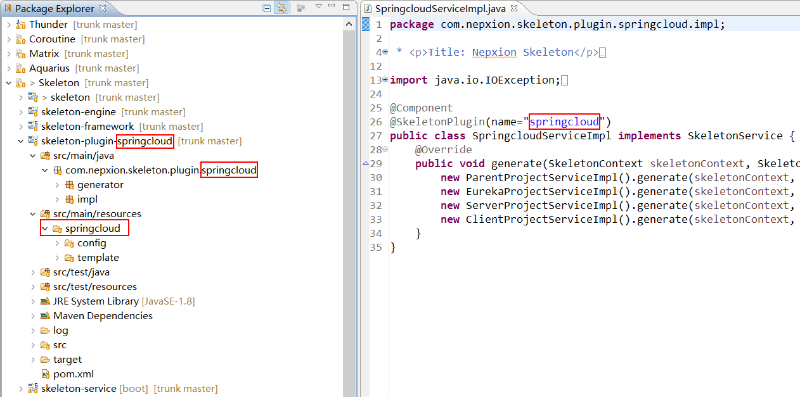Click the src/main/java source folder icon
Image resolution: width=800 pixels, height=397 pixels.
(45, 156)
